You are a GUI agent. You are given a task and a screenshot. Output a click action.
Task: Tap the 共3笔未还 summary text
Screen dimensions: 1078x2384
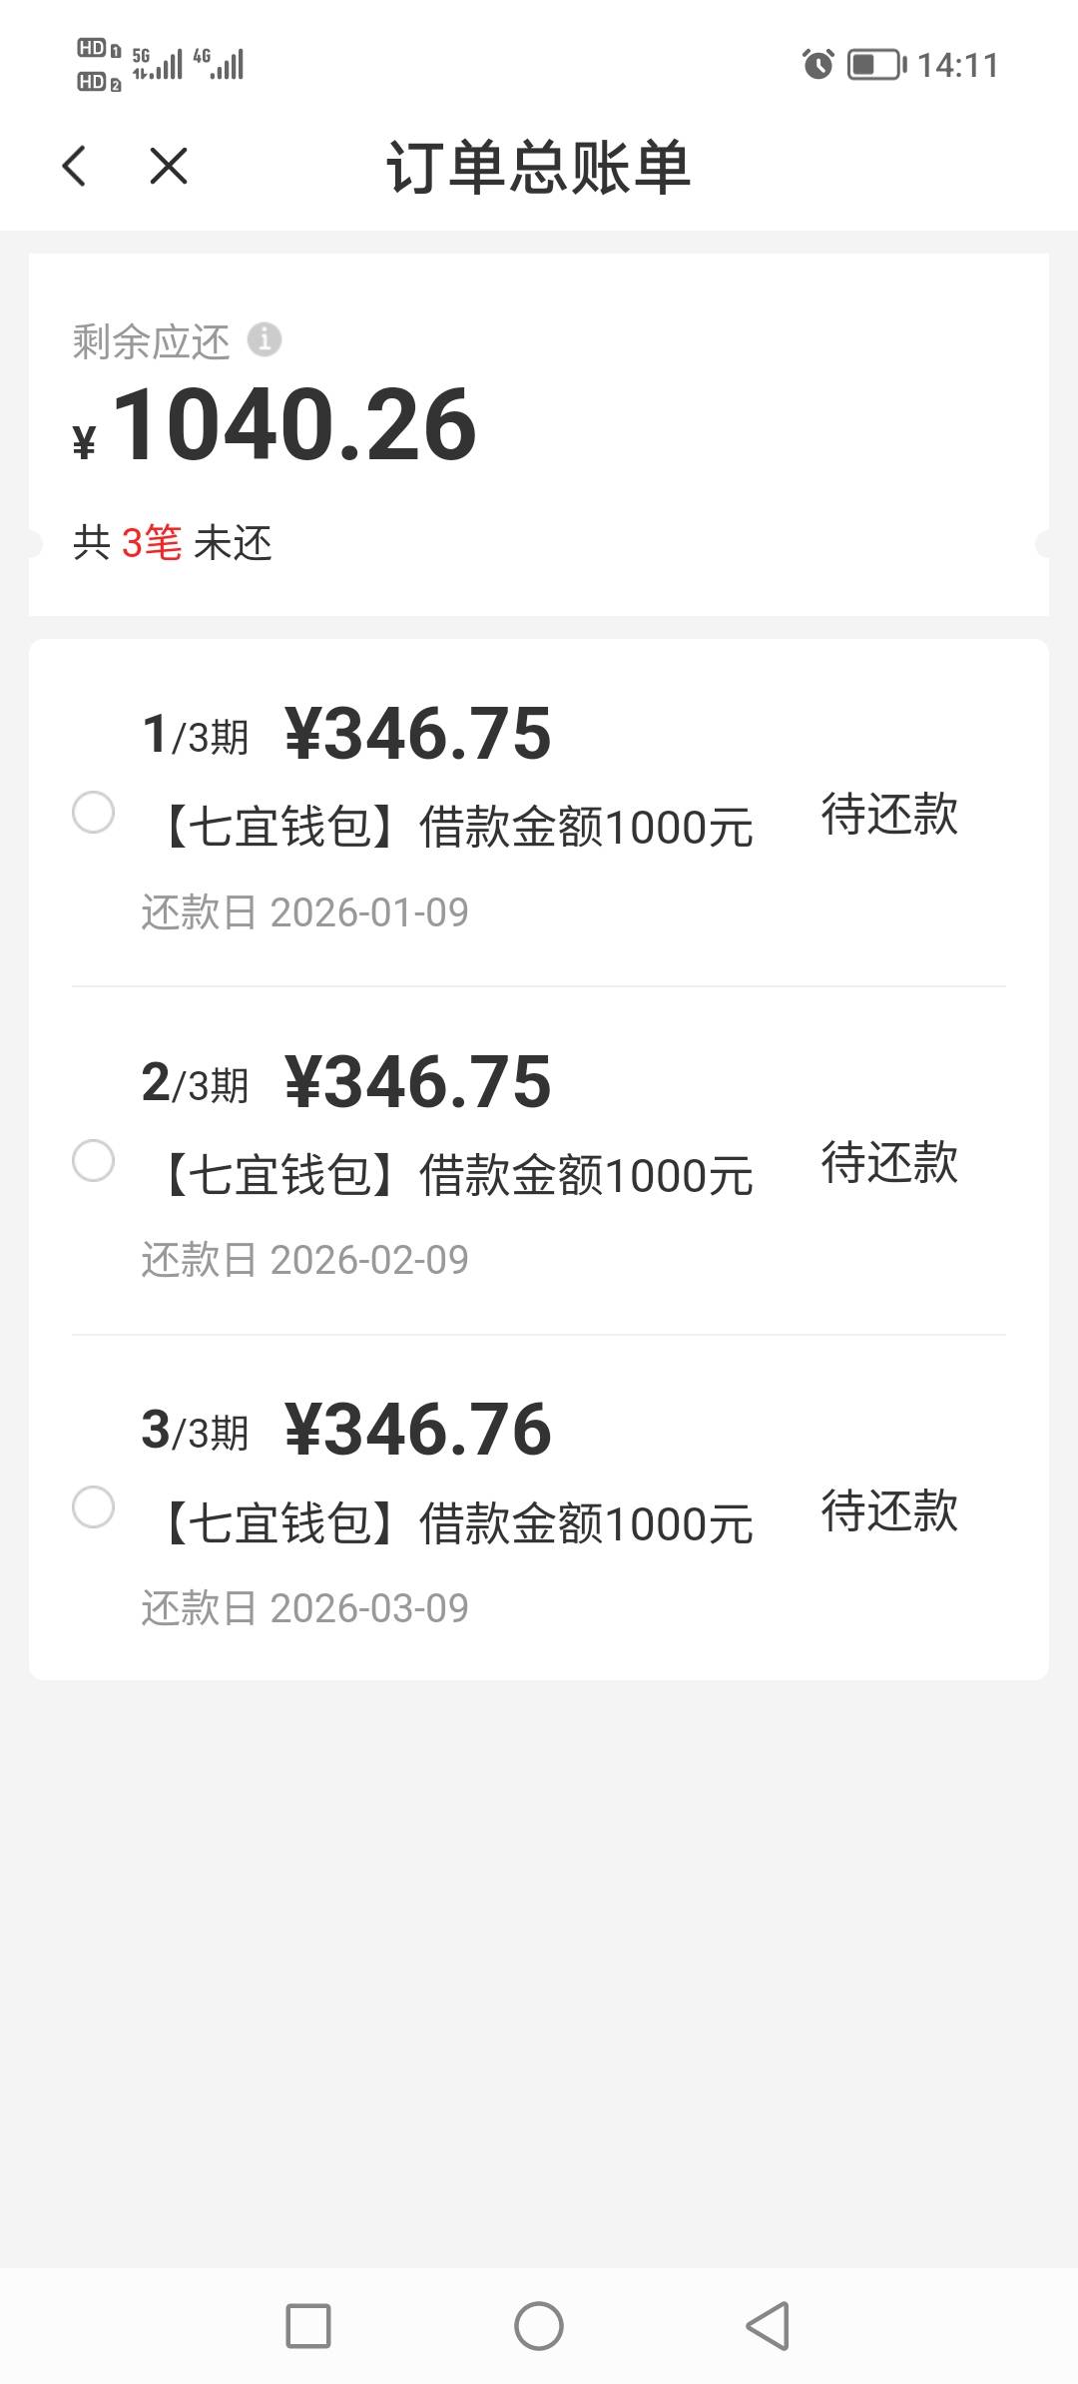pyautogui.click(x=173, y=543)
